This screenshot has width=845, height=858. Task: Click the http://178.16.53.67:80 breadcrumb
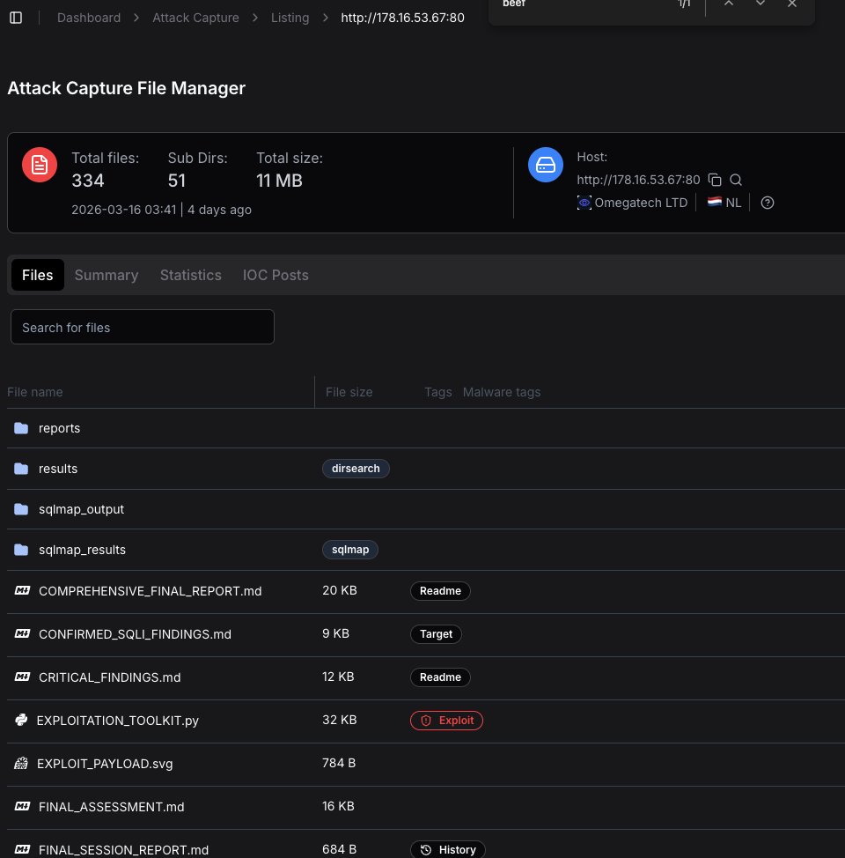click(x=402, y=18)
